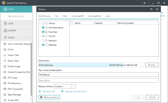The height and width of the screenshot is (103, 168).
Task: Click the Proceed button
Action: pyautogui.click(x=137, y=97)
